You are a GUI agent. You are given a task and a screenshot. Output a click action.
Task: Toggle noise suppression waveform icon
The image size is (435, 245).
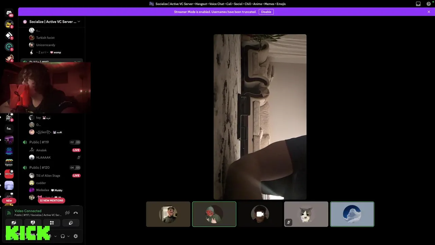pos(68,213)
